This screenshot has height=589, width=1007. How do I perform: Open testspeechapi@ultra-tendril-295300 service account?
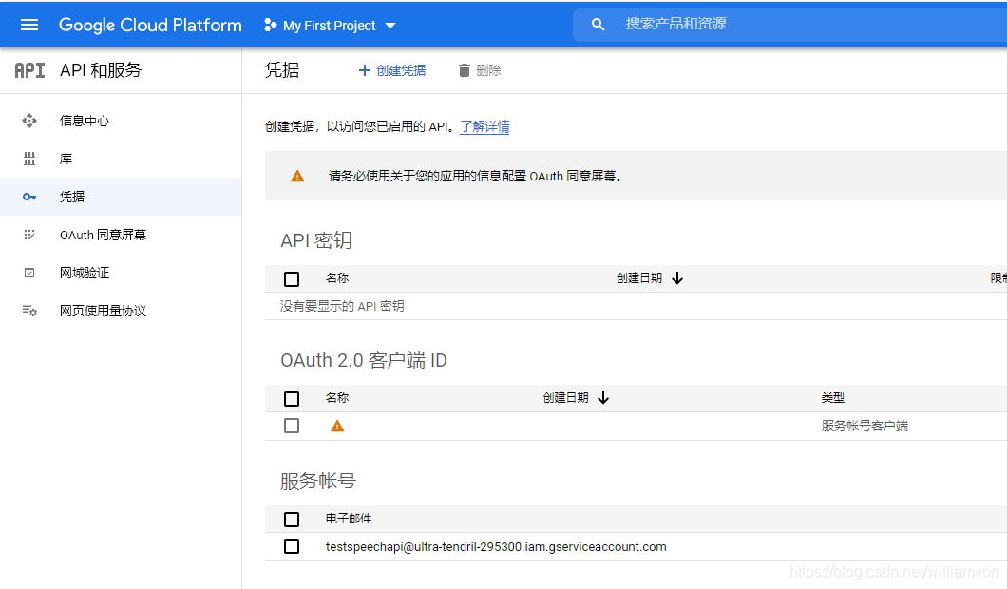(496, 546)
